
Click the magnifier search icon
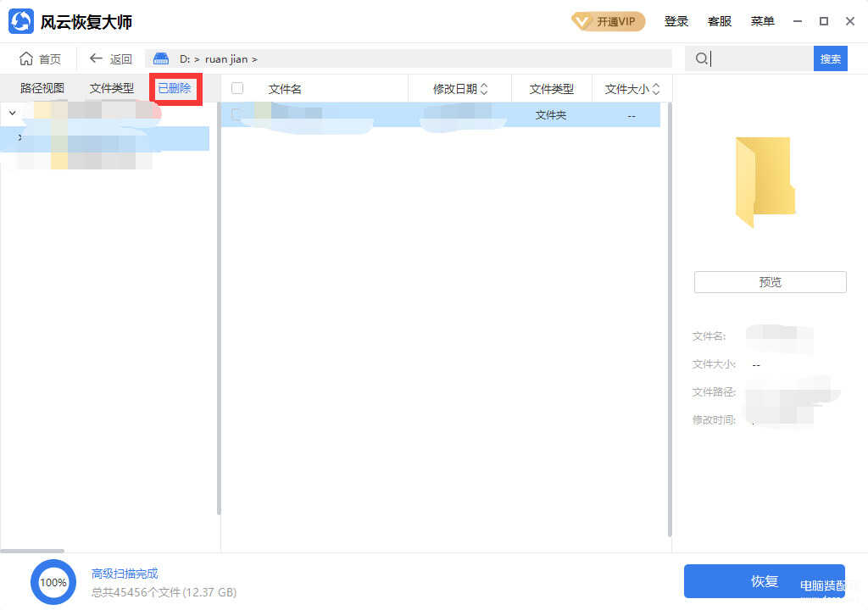(701, 58)
